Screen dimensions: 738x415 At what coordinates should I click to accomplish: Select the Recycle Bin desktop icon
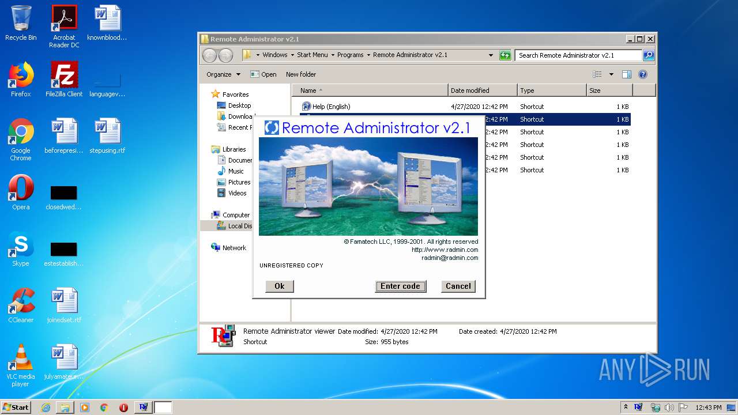21,23
